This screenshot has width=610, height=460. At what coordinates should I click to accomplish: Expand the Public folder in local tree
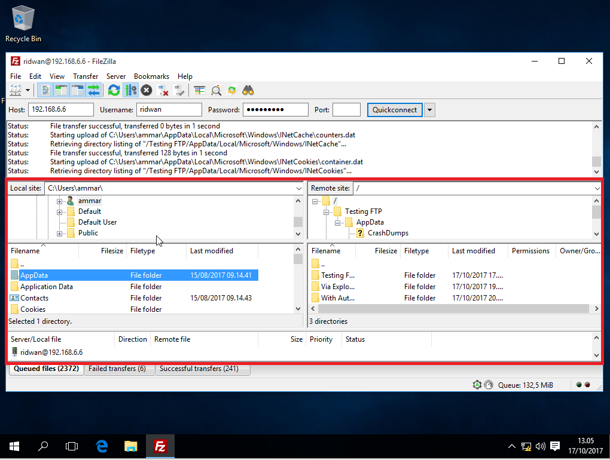(59, 234)
